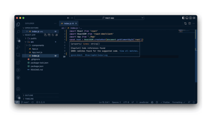This screenshot has width=205, height=125.
Task: Synchronize changes icon in status bar
Action: (x=33, y=102)
